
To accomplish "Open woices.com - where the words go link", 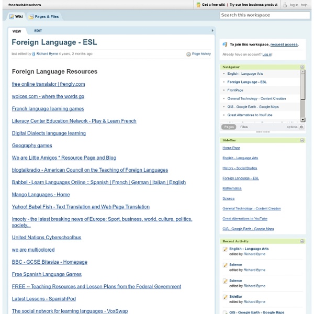I will [x=48, y=96].
